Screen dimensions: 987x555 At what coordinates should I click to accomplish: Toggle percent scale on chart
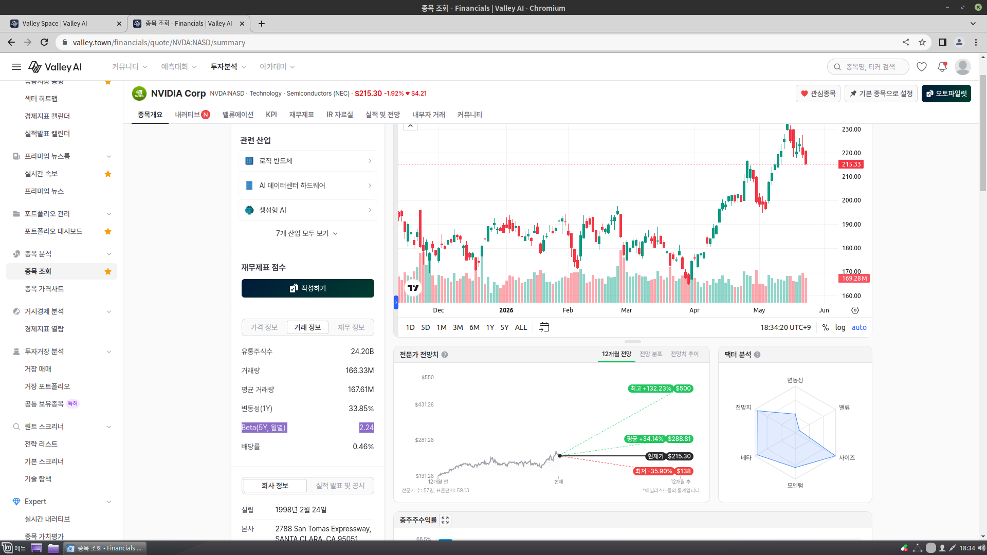pyautogui.click(x=825, y=327)
